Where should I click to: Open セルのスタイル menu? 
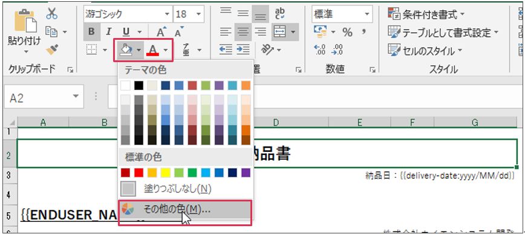pos(425,51)
